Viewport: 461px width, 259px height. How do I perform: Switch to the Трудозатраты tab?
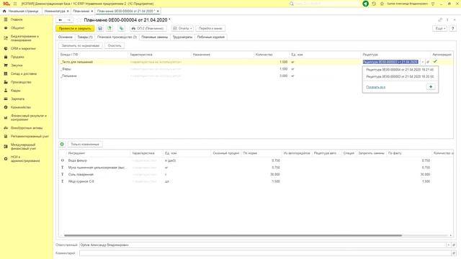tap(182, 37)
